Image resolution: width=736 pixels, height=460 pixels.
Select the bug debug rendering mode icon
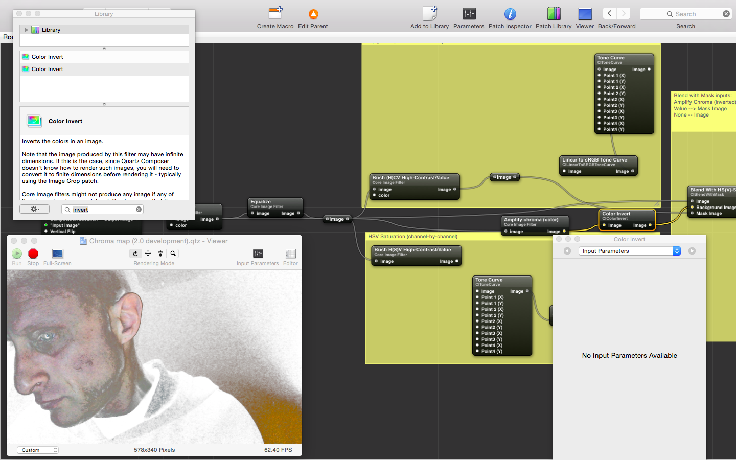tap(160, 254)
